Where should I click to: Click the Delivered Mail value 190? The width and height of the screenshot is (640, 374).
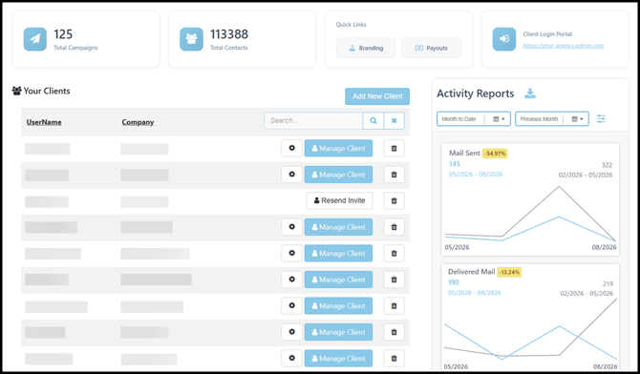click(x=454, y=282)
